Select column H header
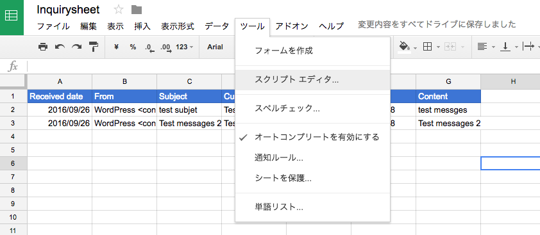Image resolution: width=540 pixels, height=235 pixels. point(510,81)
